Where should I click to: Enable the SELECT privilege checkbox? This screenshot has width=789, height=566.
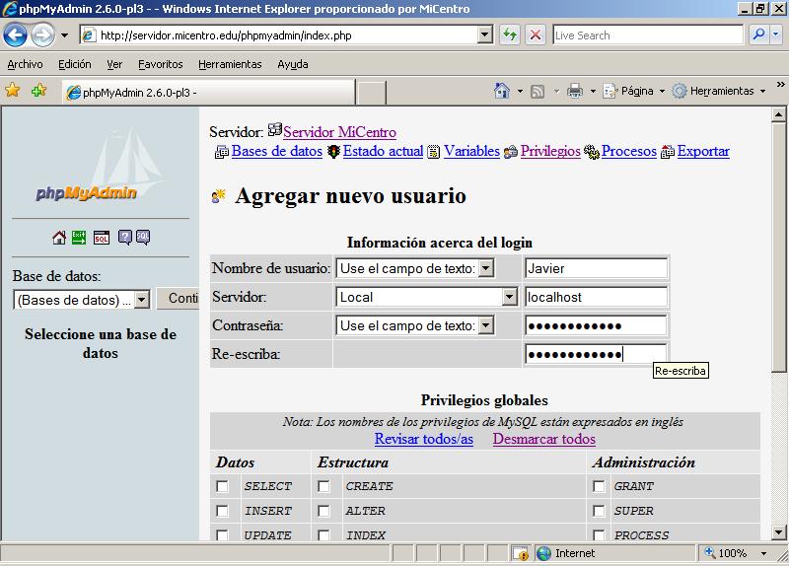[x=223, y=486]
